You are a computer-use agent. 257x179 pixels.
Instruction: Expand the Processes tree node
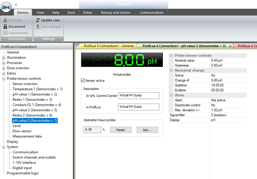(x=4, y=63)
